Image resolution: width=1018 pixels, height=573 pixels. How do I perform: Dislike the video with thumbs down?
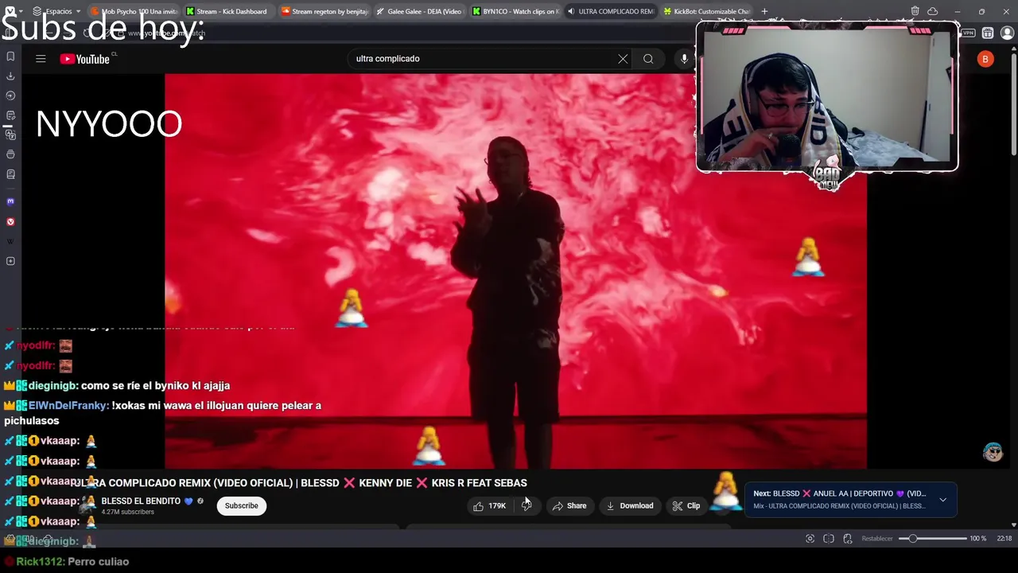(x=526, y=506)
